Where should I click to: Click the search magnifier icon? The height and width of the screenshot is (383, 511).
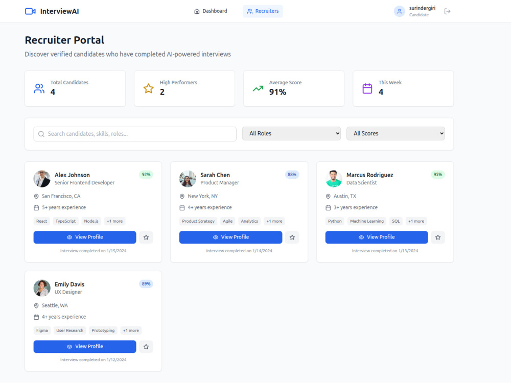pyautogui.click(x=41, y=134)
